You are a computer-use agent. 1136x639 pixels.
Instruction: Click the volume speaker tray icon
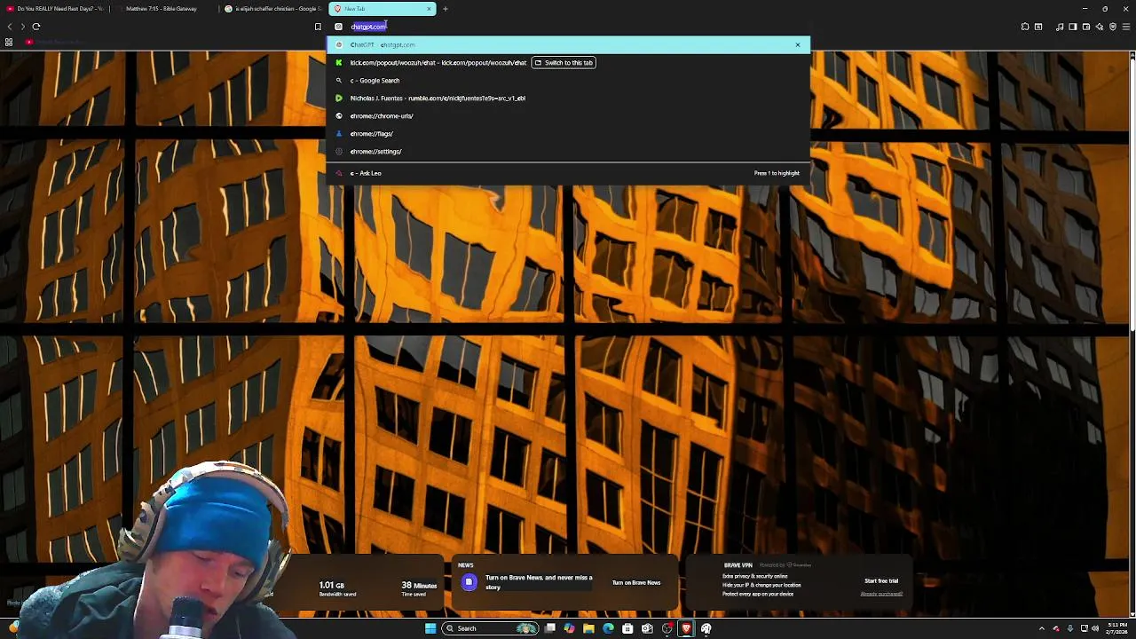(1095, 628)
